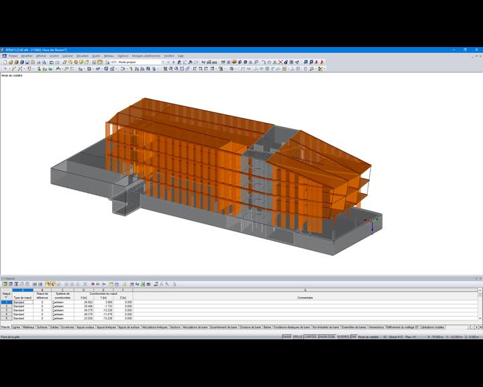Select the Nœuds table tab

[x=5, y=327]
